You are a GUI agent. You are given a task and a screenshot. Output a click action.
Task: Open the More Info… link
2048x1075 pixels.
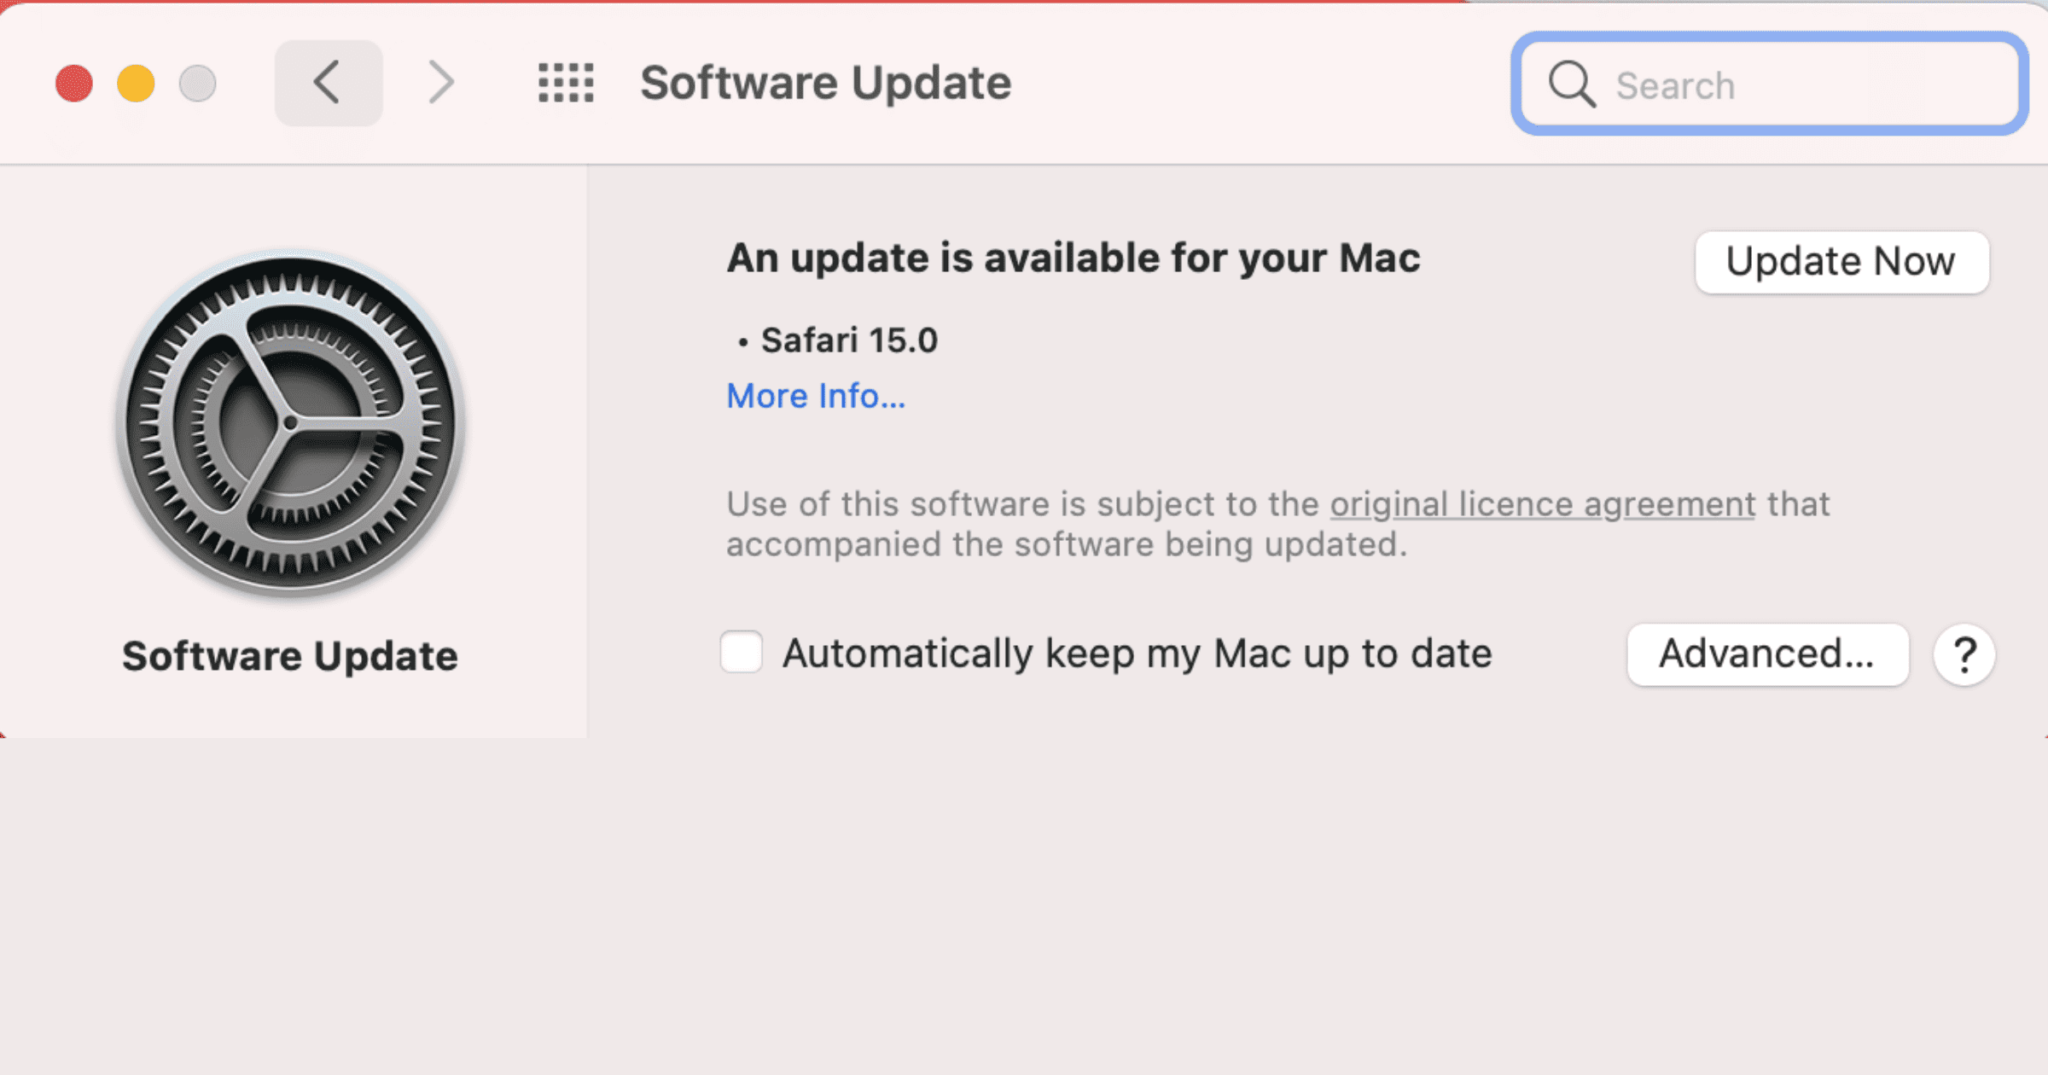pyautogui.click(x=816, y=396)
